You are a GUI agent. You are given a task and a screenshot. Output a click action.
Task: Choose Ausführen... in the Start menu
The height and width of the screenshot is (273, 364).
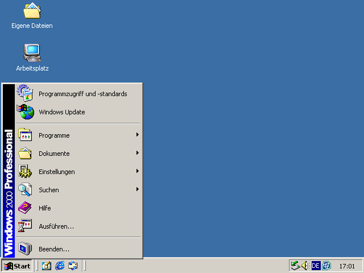pos(78,226)
